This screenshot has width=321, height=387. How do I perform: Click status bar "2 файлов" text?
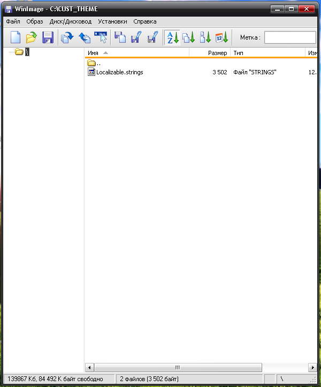point(149,379)
